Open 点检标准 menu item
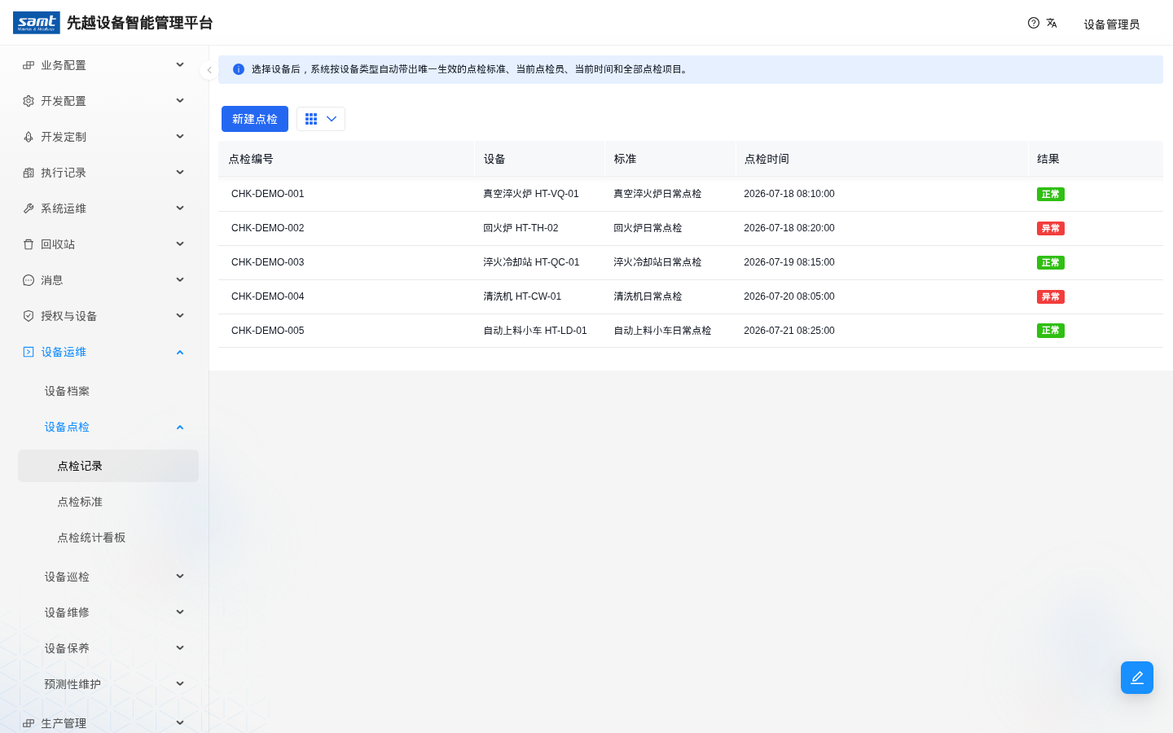The image size is (1173, 733). tap(108, 502)
